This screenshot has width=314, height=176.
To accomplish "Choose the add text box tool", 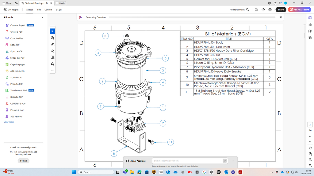I will tap(52, 57).
